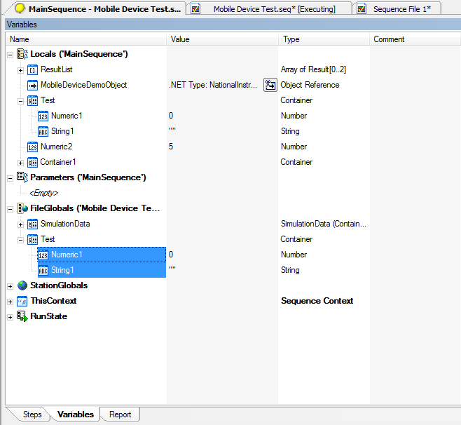
Task: Select String1 under the Locals Test container
Action: tap(62, 131)
